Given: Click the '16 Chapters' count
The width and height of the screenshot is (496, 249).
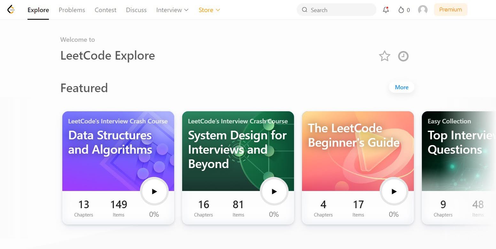Looking at the screenshot, I should pyautogui.click(x=204, y=209).
